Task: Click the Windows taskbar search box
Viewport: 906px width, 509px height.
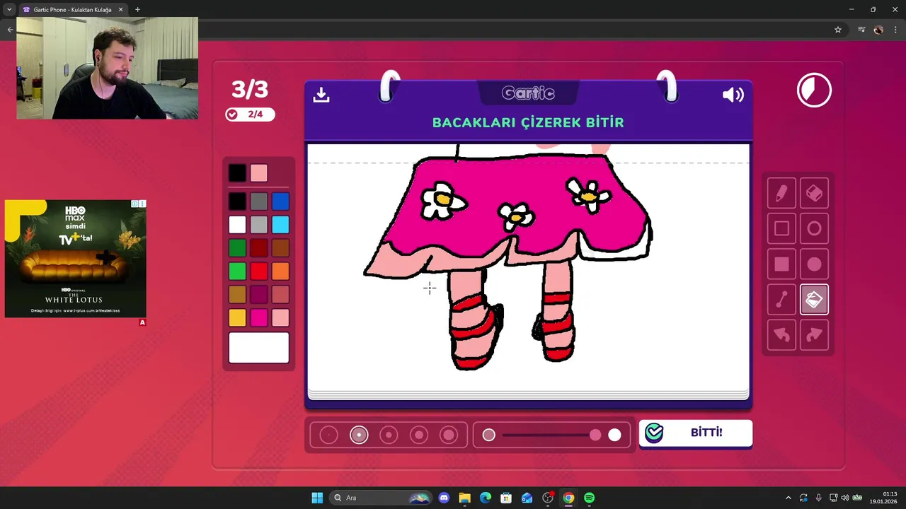Action: pyautogui.click(x=381, y=498)
